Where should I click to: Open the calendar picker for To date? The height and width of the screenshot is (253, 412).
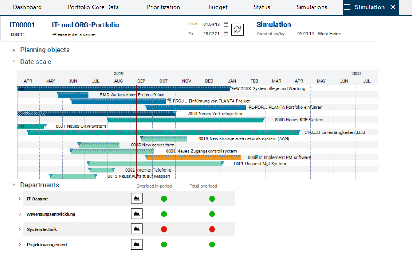pyautogui.click(x=226, y=34)
